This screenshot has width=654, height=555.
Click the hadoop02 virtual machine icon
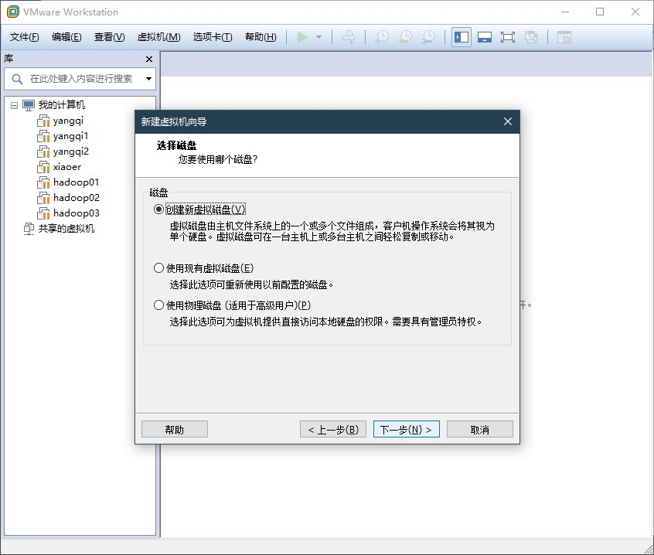(x=43, y=198)
